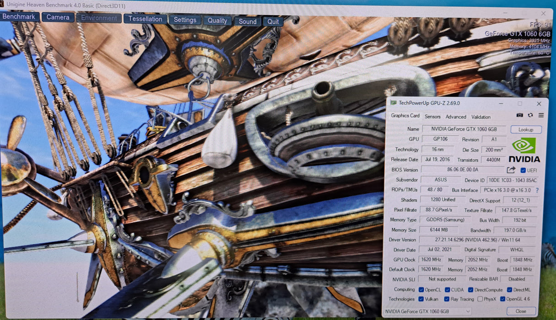Image resolution: width=556 pixels, height=320 pixels.
Task: Click the Bus Interface value PCIe x16 3.0
Action: (506, 190)
